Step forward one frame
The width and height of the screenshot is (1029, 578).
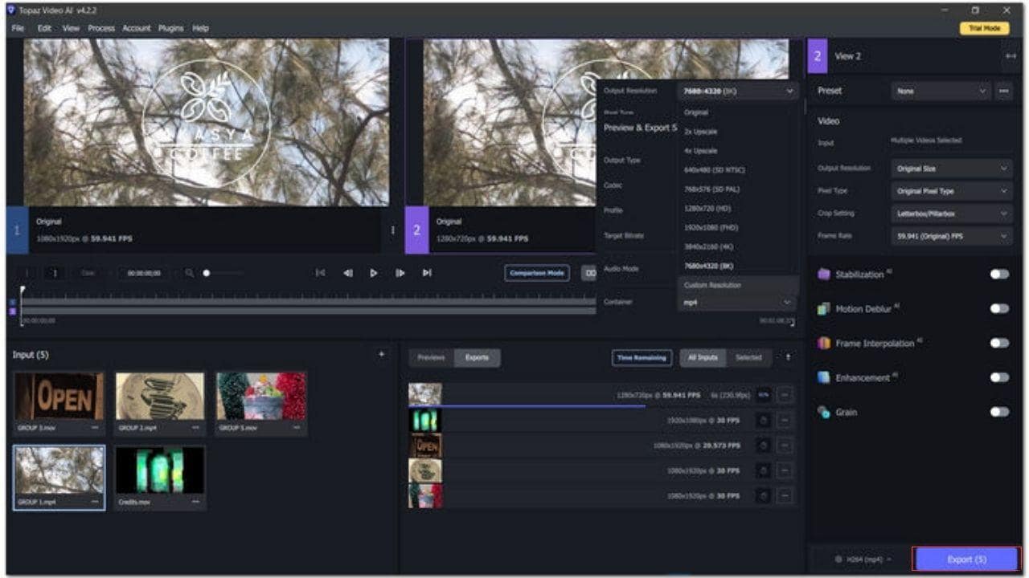[400, 273]
